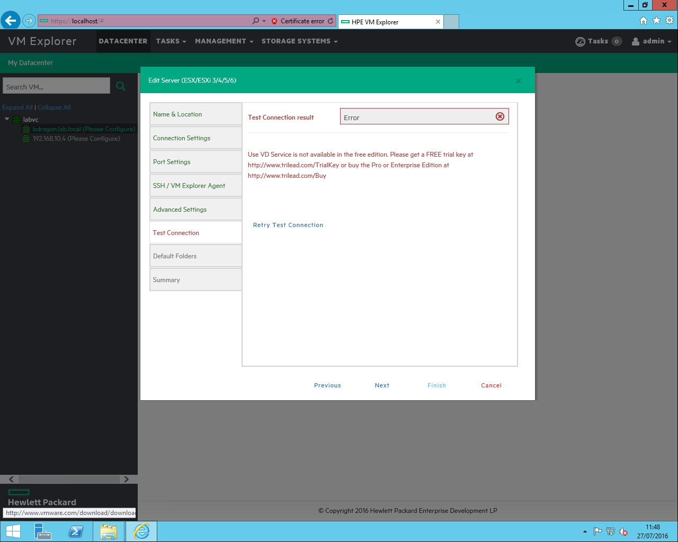Show hidden icons in the system tray

585,531
